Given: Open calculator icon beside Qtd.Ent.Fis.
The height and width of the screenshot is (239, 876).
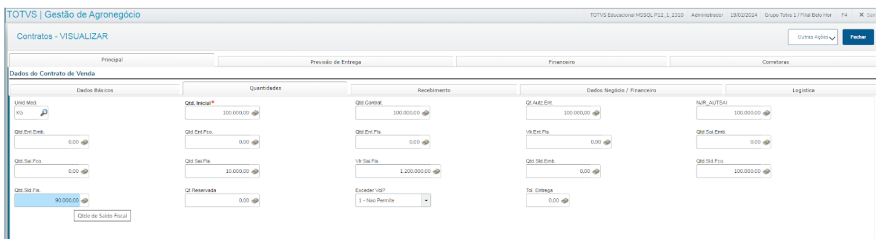Looking at the screenshot, I should [x=426, y=142].
